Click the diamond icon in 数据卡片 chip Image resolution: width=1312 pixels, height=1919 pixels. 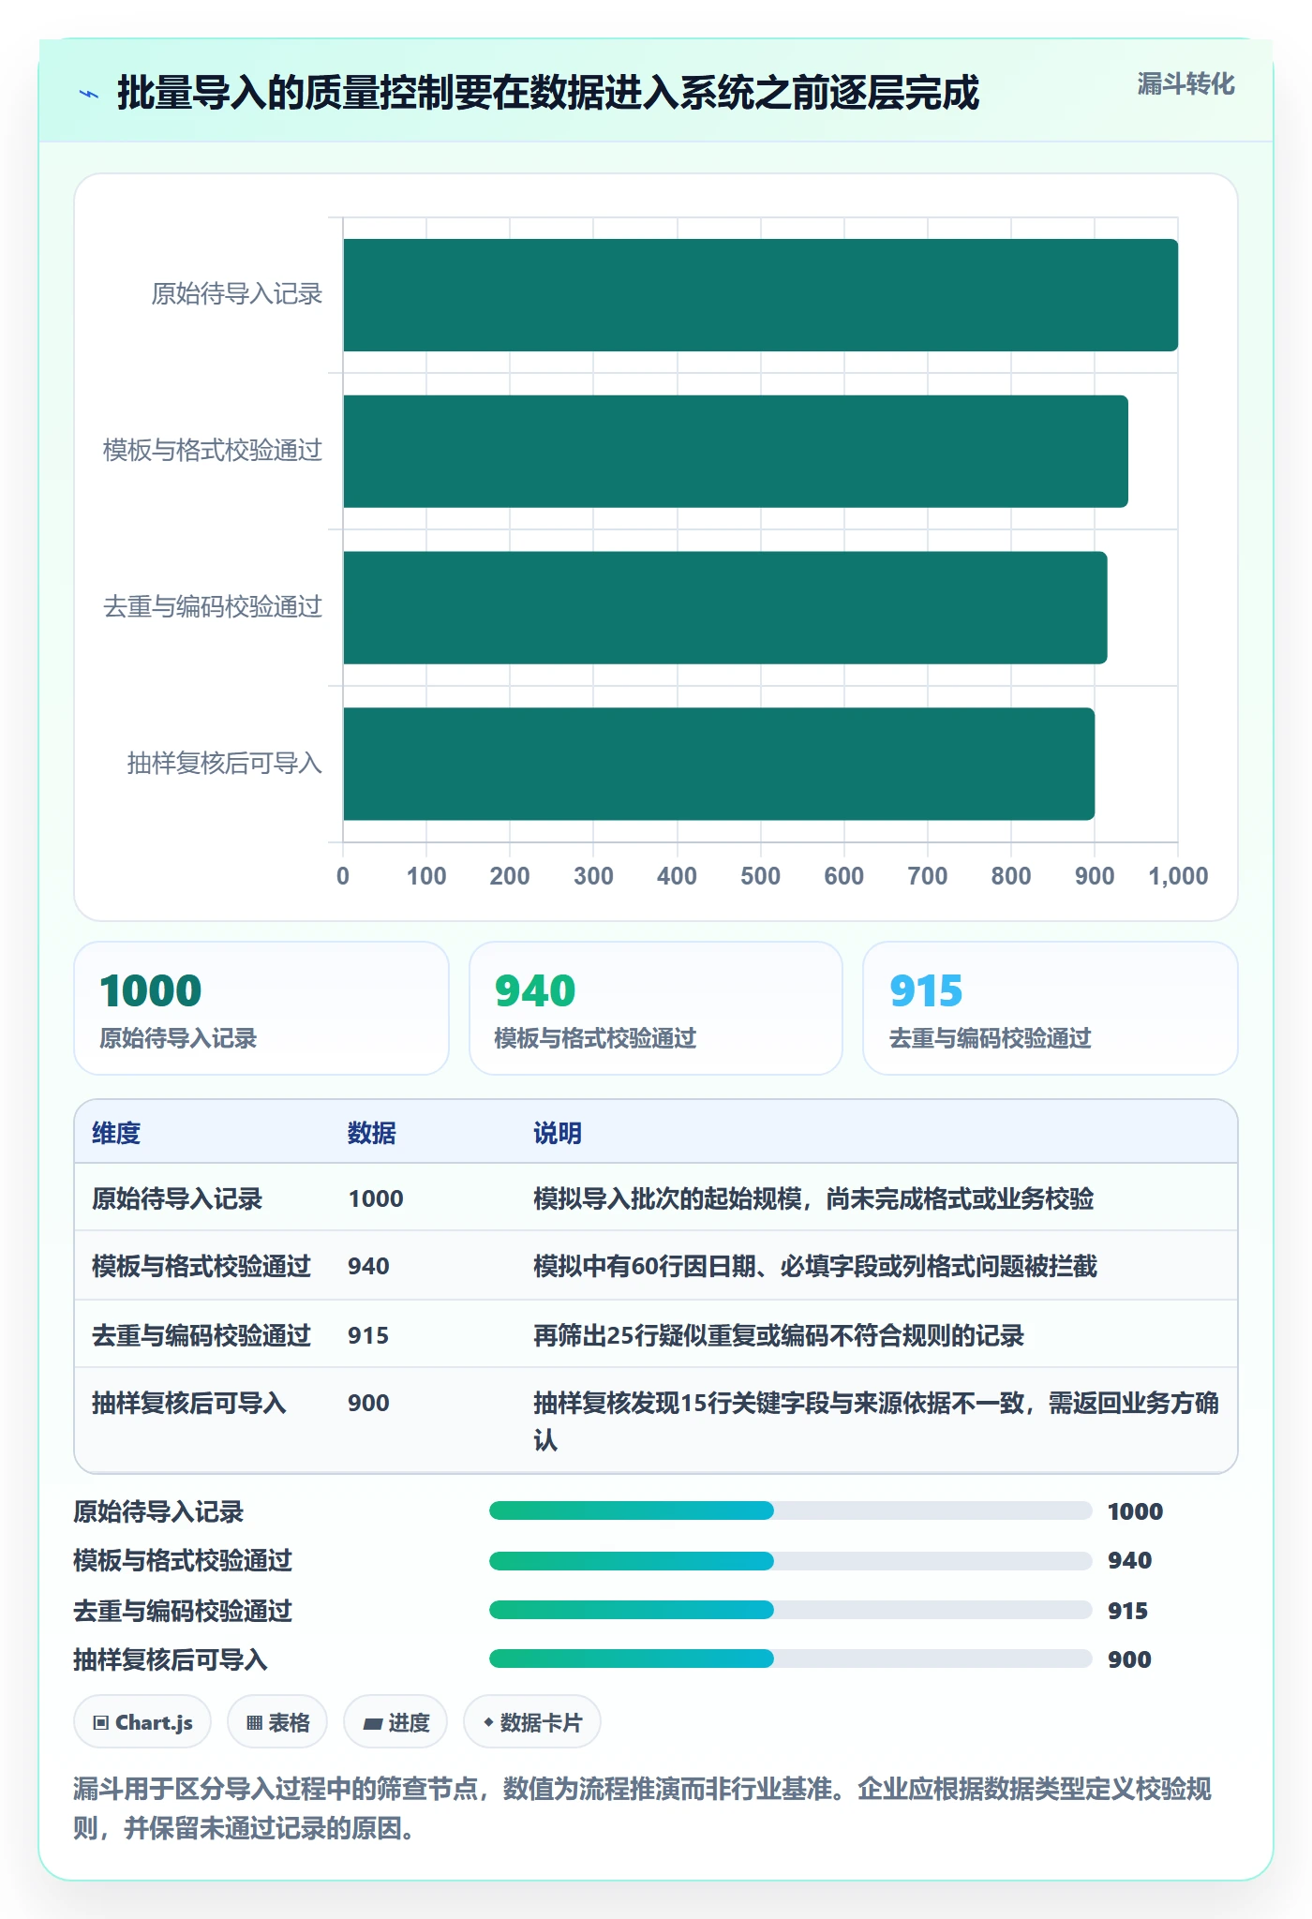pos(488,1722)
